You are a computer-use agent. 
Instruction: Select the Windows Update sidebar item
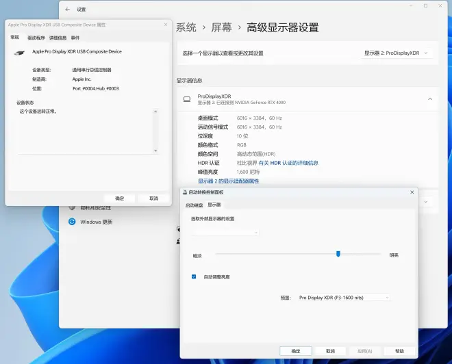90,222
